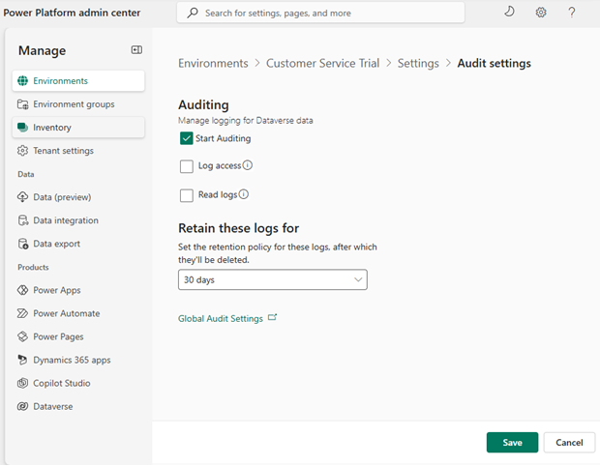Open Environment groups in the sidebar
Image resolution: width=600 pixels, height=466 pixels.
click(78, 104)
